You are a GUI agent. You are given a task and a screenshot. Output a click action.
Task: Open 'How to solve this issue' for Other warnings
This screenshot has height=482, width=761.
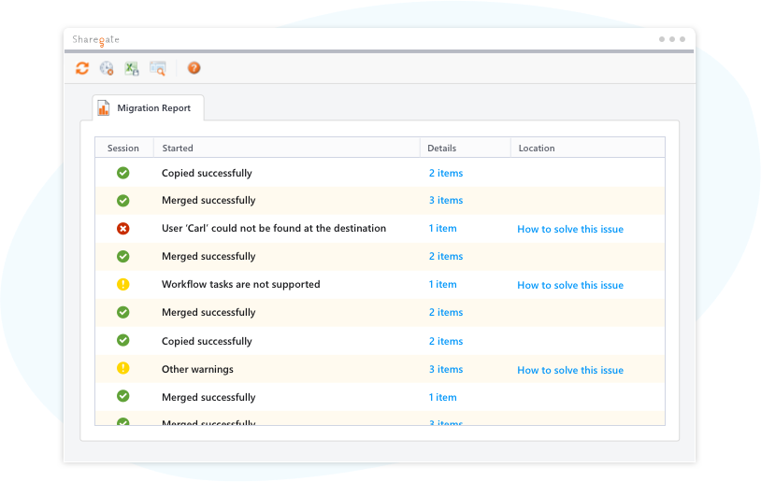pos(570,370)
